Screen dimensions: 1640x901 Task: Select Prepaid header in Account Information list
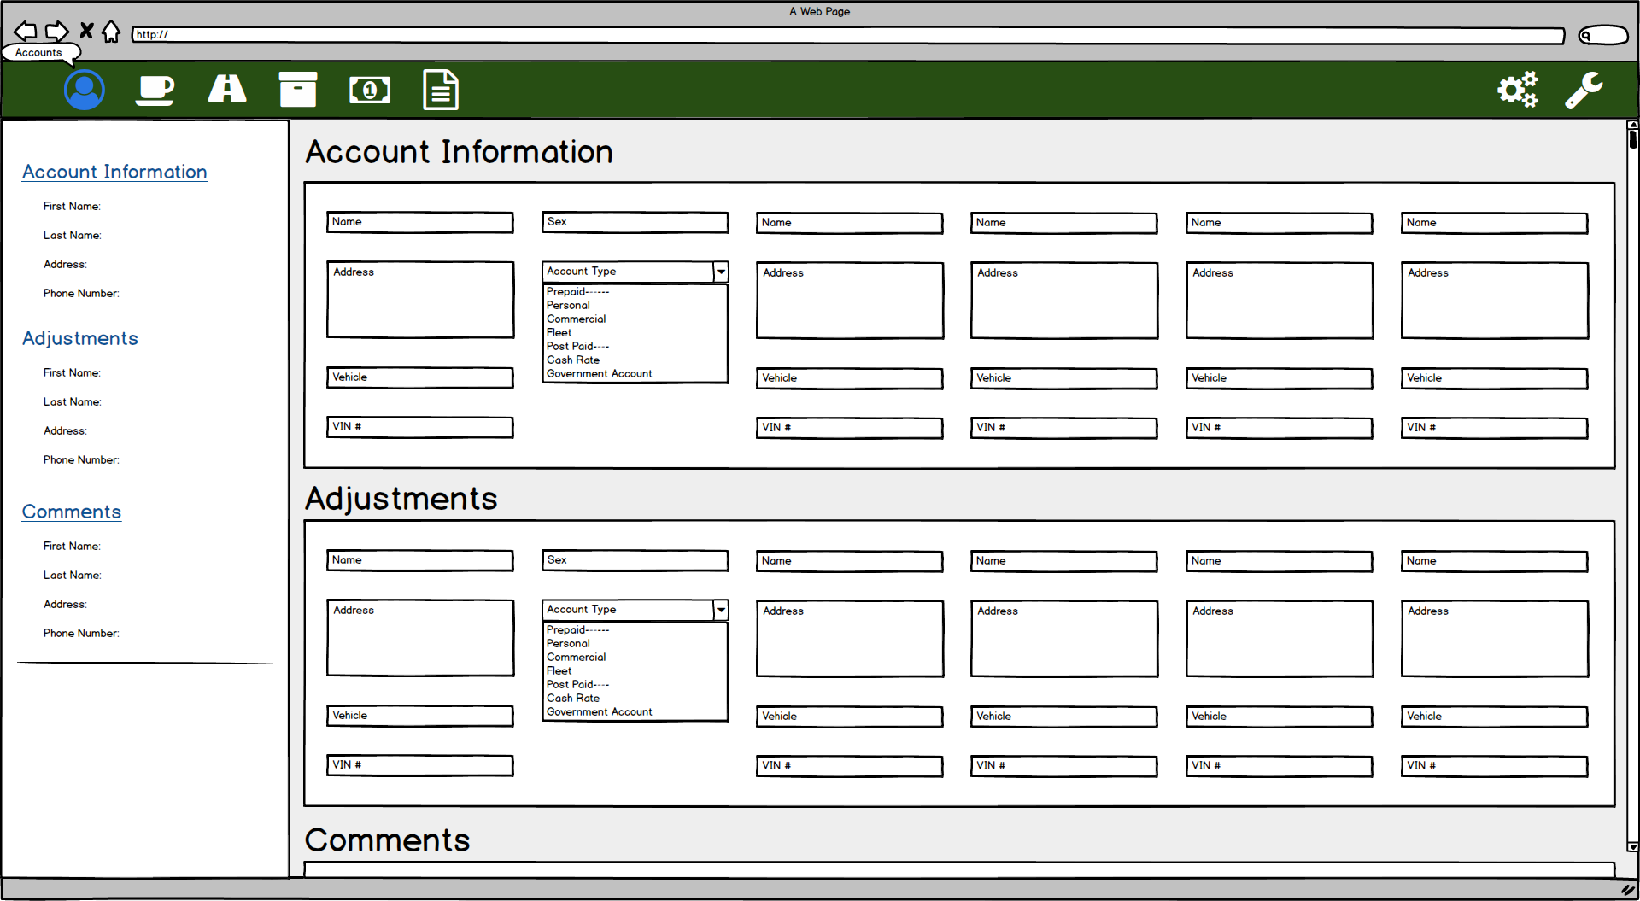577,291
